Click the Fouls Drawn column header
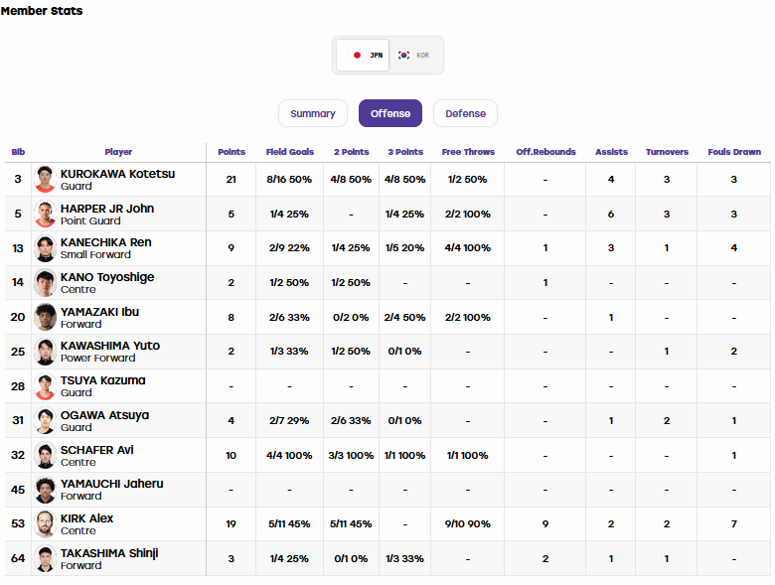This screenshot has width=775, height=585. 734,152
